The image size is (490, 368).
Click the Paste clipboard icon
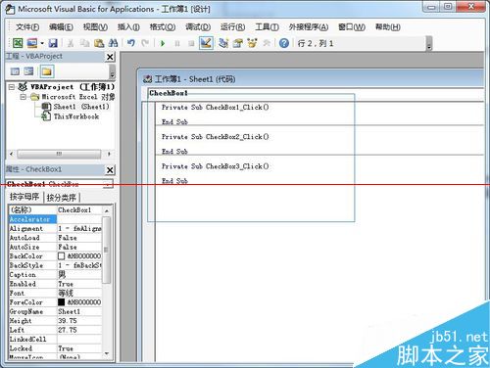point(99,43)
